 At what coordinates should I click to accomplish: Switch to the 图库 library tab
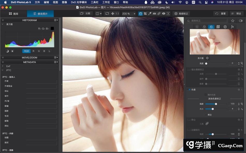pos(13,14)
